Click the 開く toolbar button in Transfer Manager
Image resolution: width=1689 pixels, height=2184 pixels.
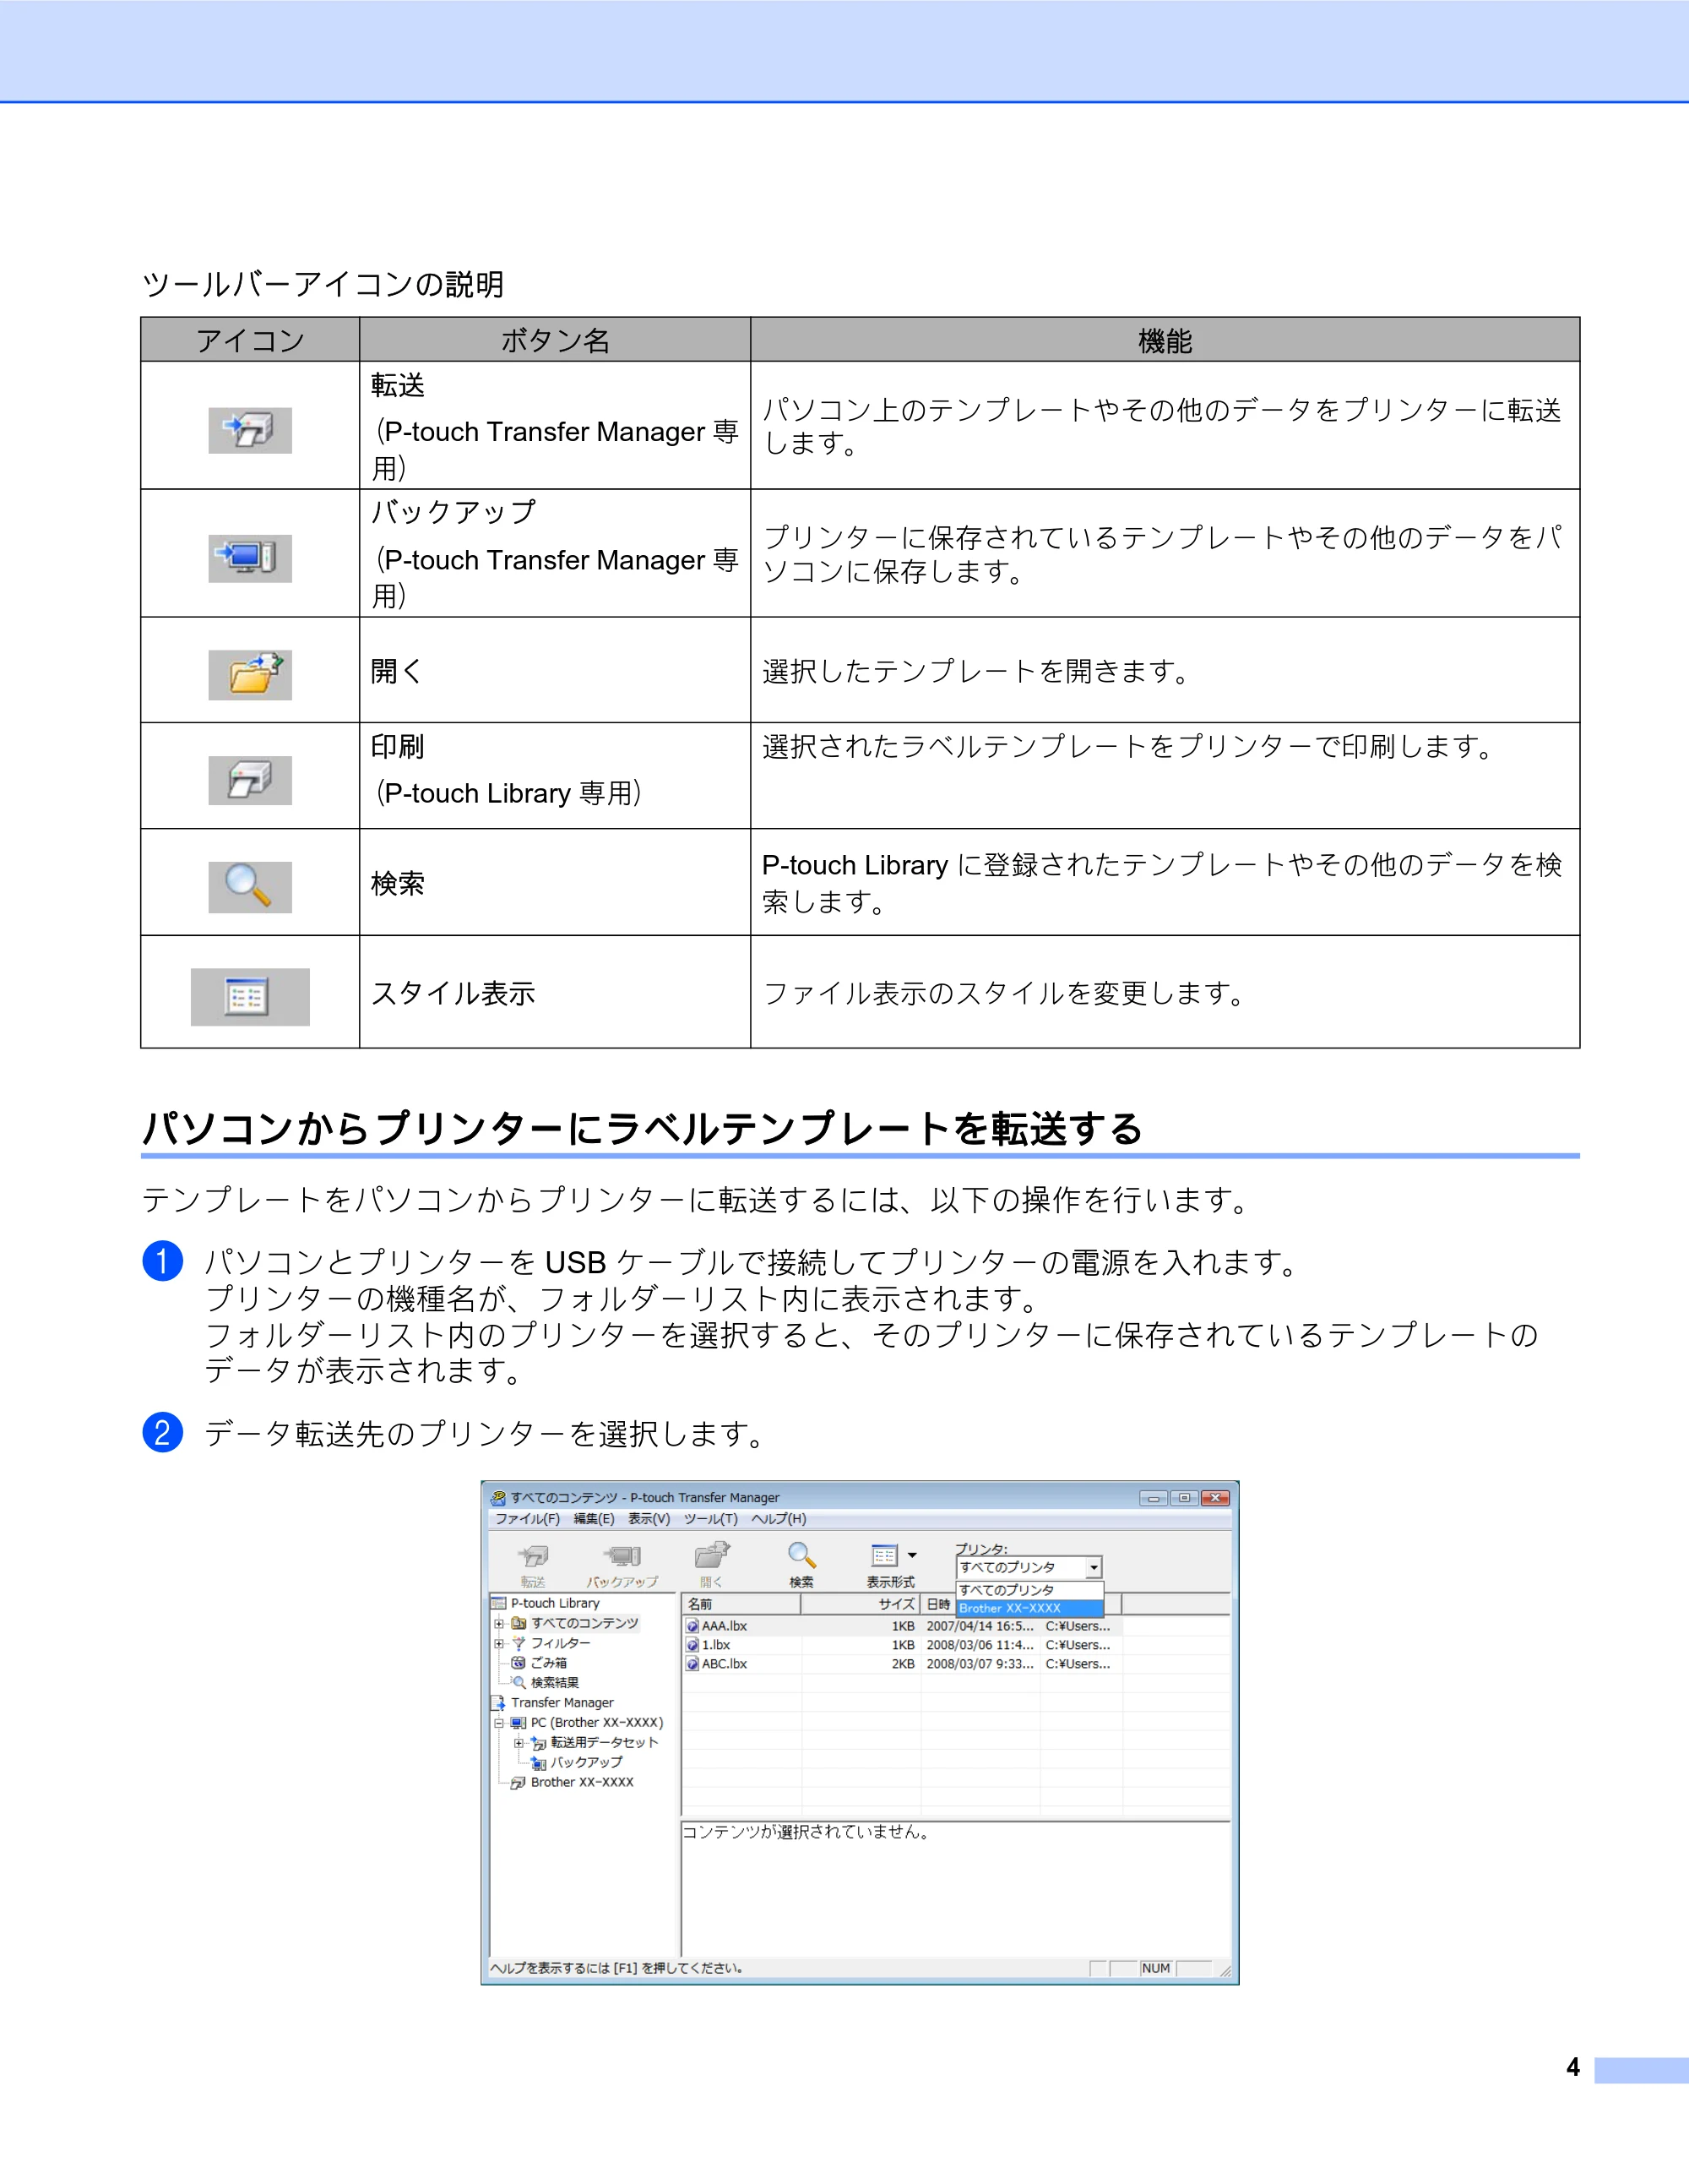pyautogui.click(x=712, y=1565)
